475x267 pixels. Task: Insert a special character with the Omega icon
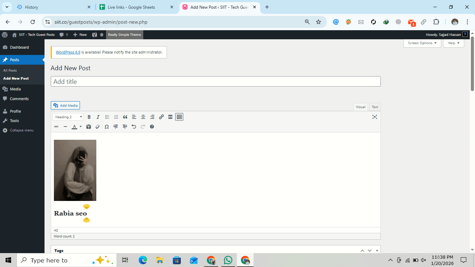click(107, 127)
